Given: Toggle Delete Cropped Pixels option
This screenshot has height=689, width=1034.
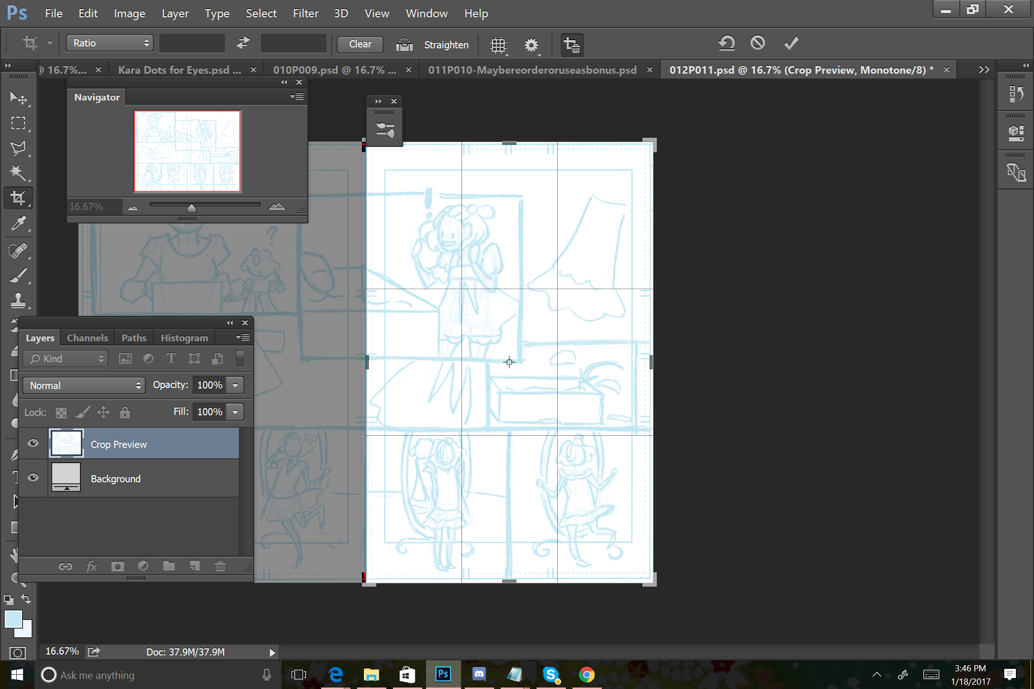Looking at the screenshot, I should tap(572, 45).
